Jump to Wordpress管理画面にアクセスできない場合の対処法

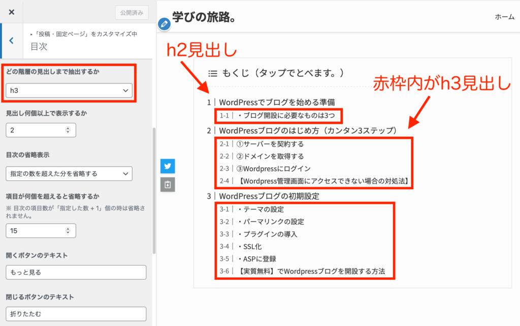(323, 181)
